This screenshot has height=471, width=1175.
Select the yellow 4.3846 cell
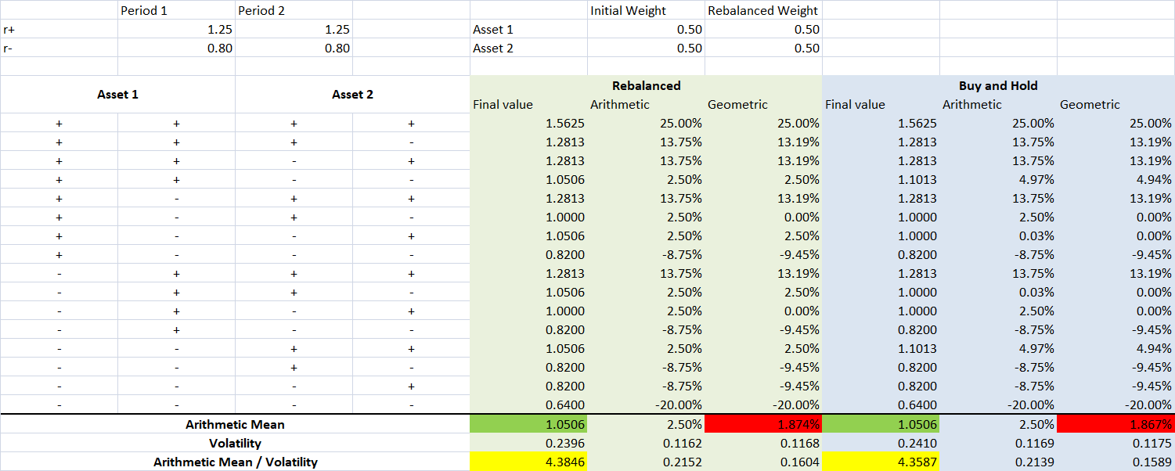coord(528,462)
